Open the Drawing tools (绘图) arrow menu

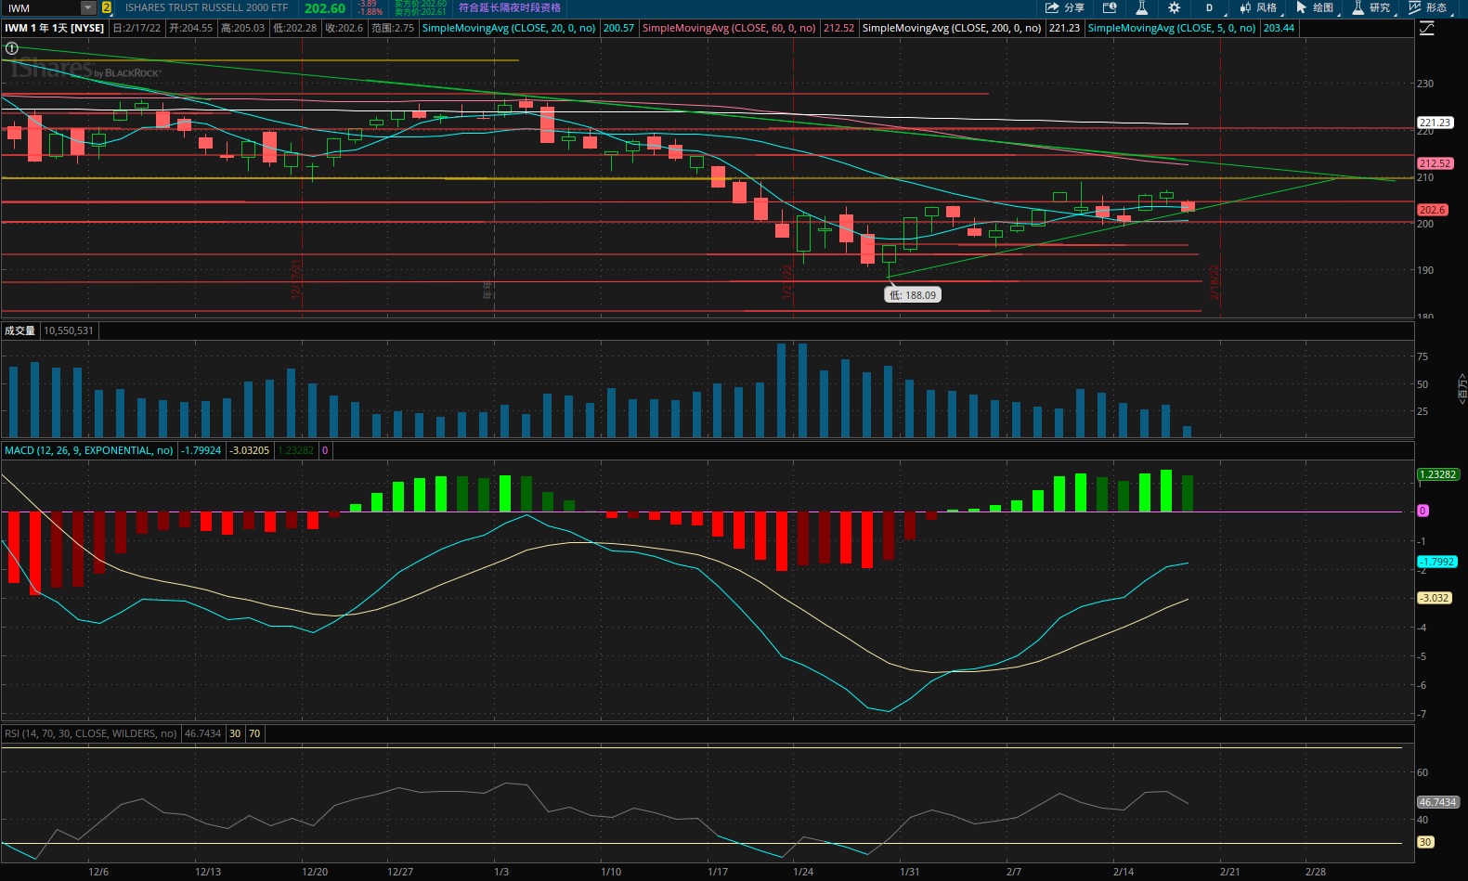[1315, 7]
